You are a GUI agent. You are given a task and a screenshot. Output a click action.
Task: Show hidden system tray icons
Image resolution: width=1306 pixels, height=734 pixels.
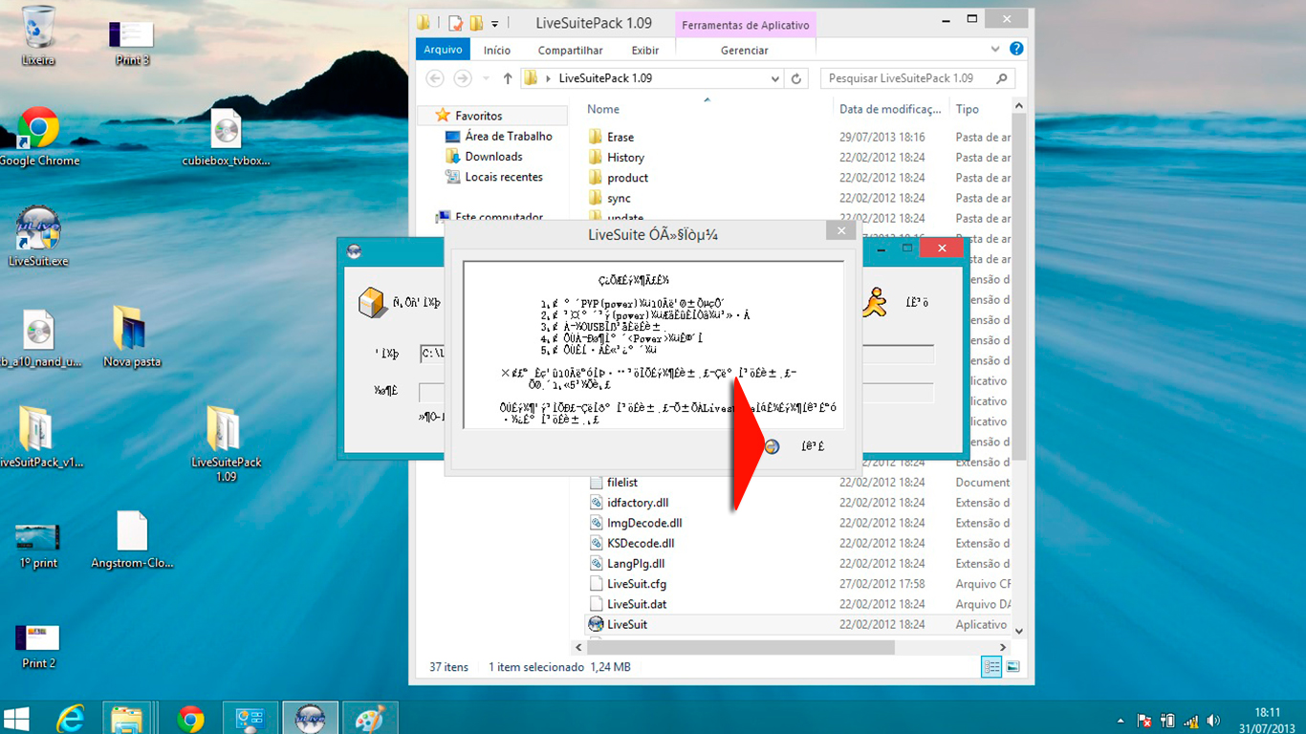coord(1121,721)
